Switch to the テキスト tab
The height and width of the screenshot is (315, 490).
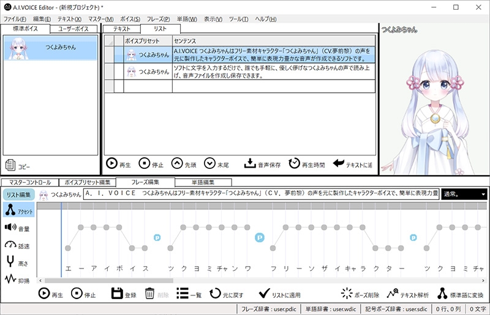coord(121,29)
